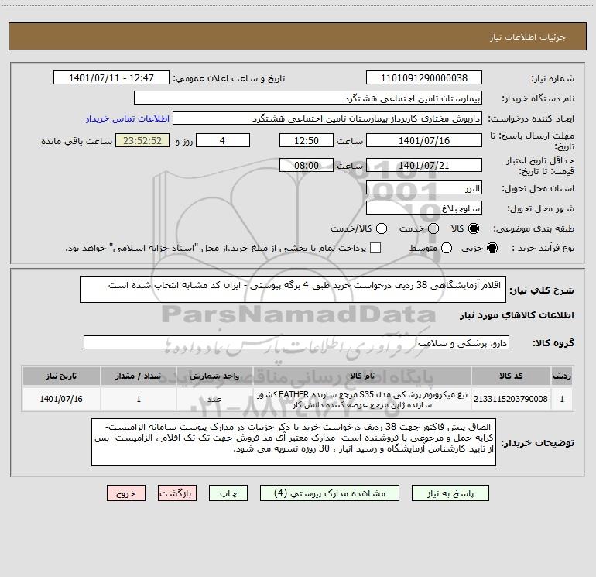
Task: Click the گروه کالا label
Action: [x=553, y=343]
